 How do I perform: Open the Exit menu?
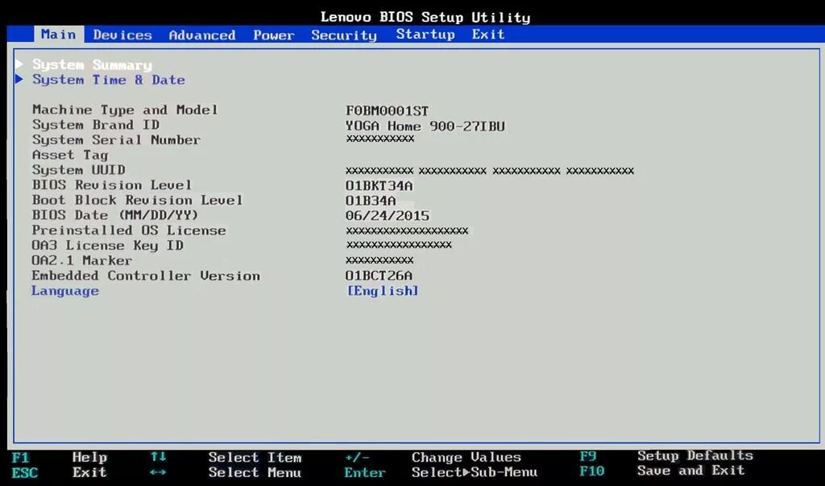(488, 35)
